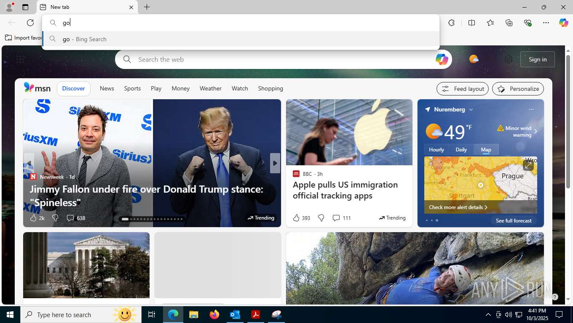
Task: Launch Copilot from the browser toolbar
Action: tap(563, 23)
